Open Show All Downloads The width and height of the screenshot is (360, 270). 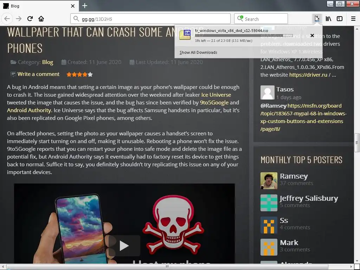198,52
